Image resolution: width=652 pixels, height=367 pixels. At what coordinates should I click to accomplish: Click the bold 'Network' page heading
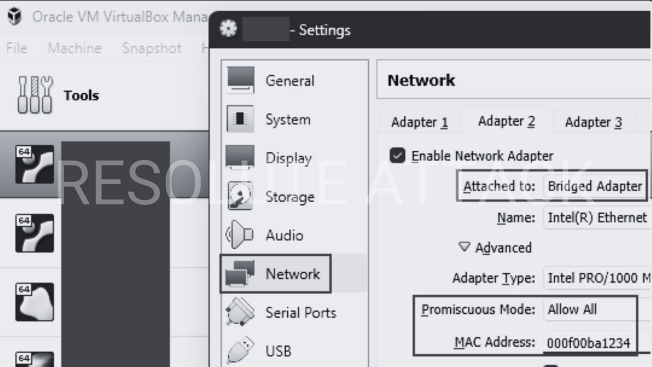tap(421, 80)
